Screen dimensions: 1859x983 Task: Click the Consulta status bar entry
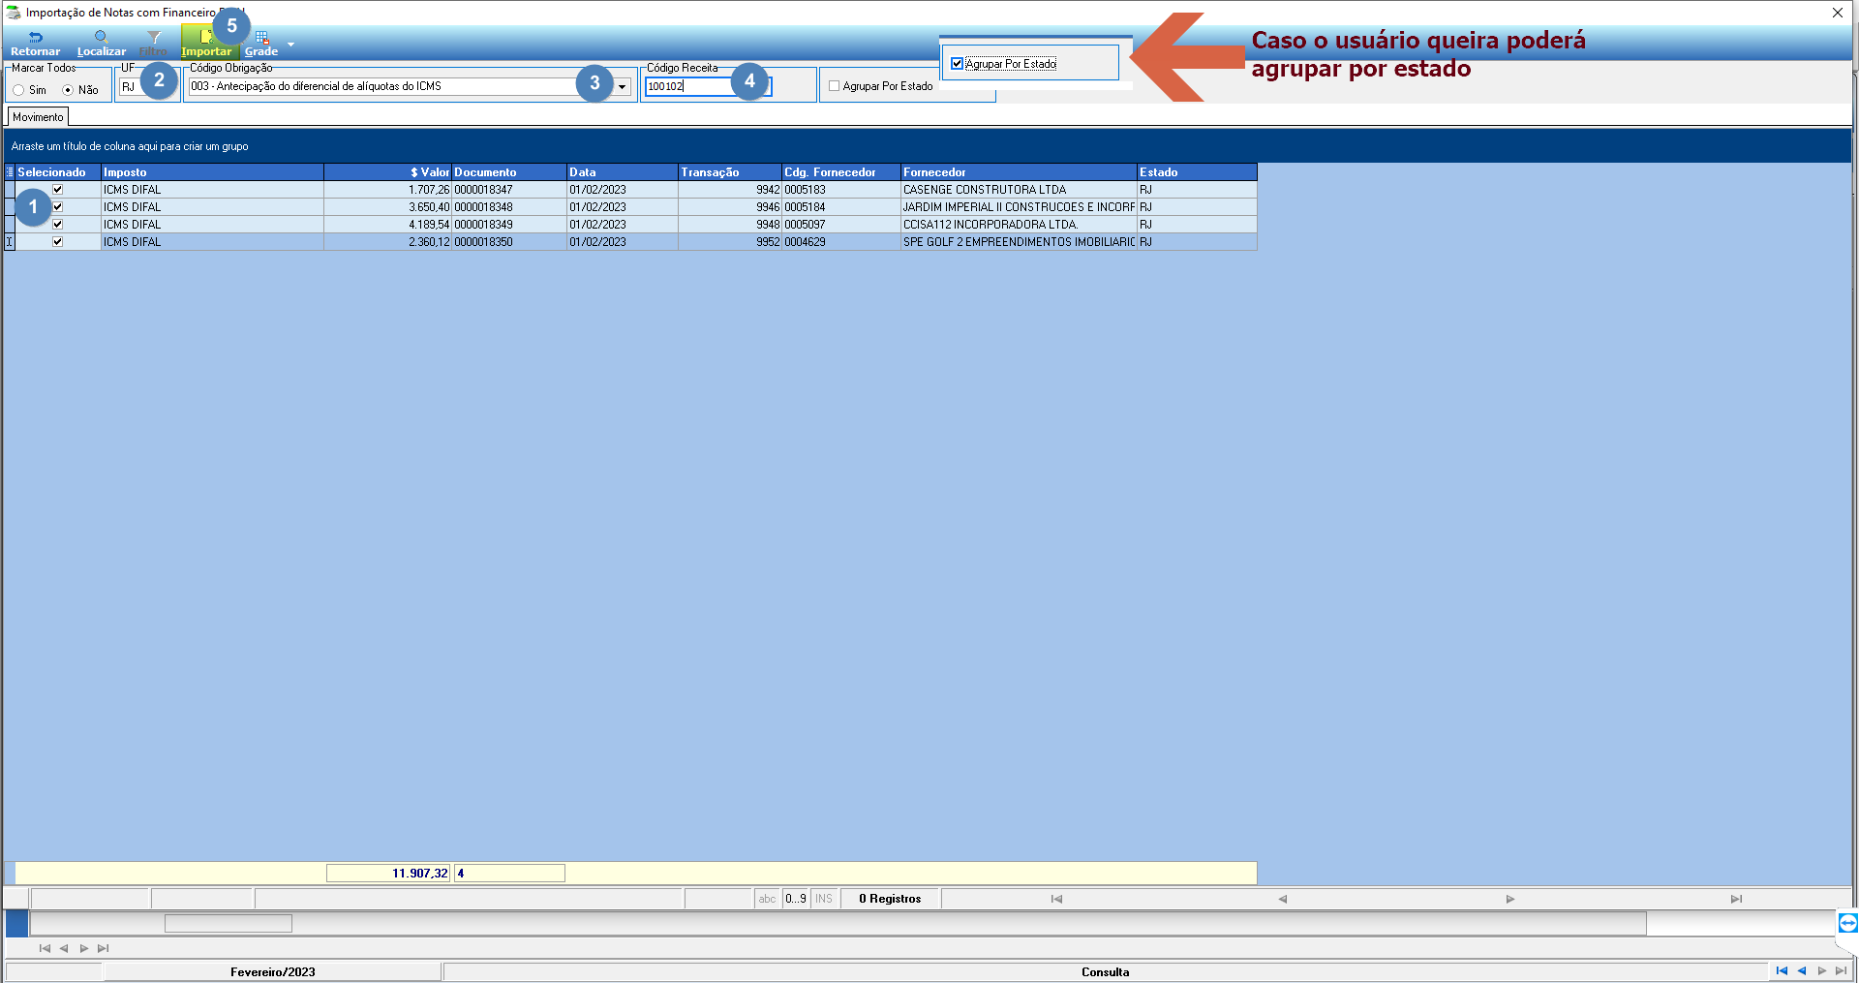click(1105, 971)
